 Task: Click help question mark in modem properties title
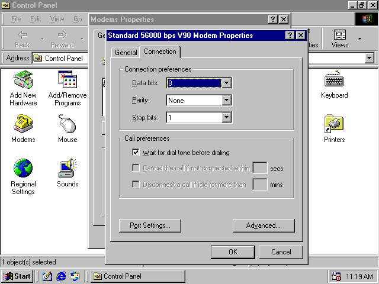290,35
